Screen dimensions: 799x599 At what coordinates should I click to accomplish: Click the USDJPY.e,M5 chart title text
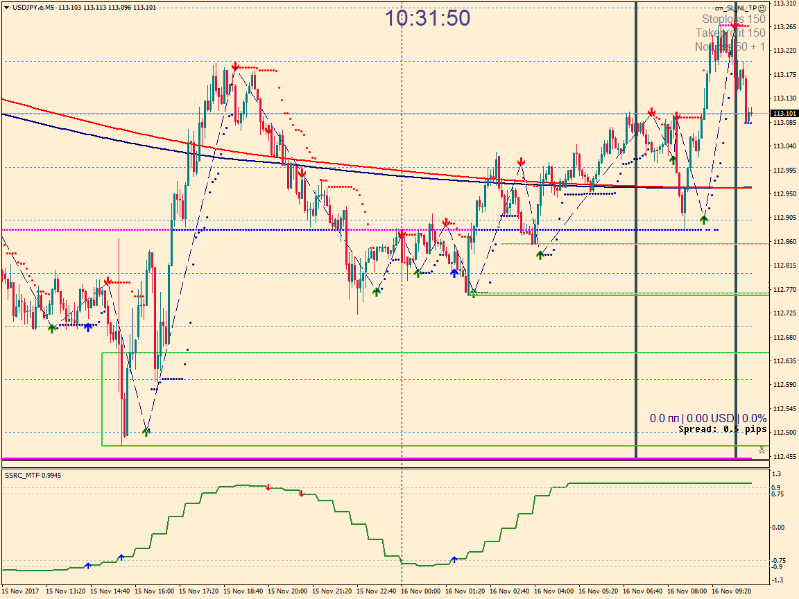(33, 8)
